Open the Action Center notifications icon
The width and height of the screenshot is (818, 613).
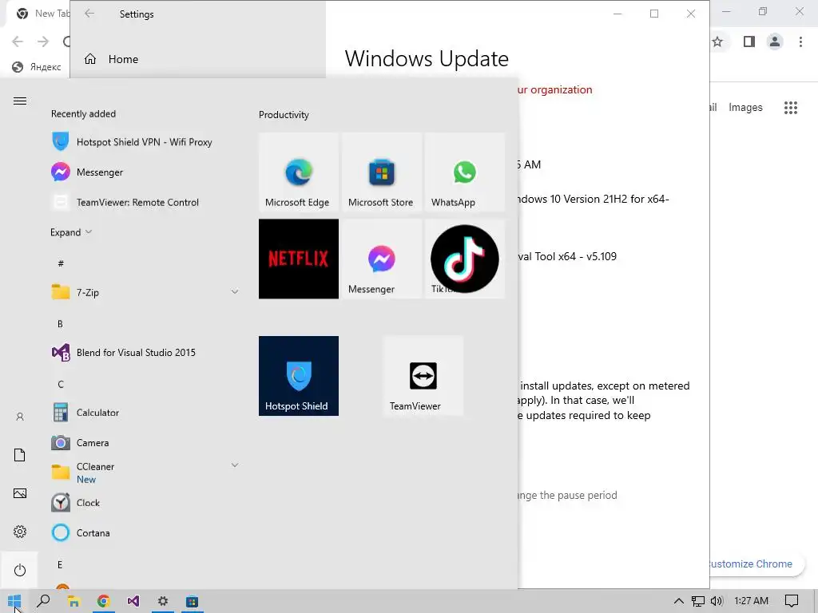coord(792,601)
